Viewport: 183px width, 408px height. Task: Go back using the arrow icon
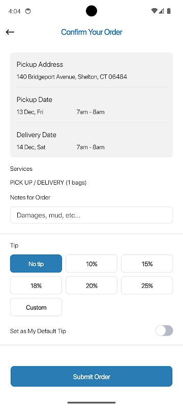click(x=10, y=32)
